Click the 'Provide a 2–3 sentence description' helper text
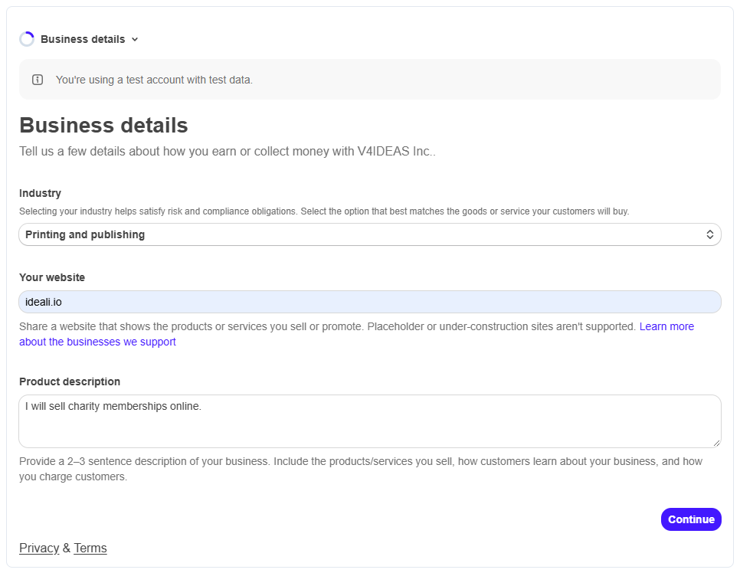 (x=361, y=469)
